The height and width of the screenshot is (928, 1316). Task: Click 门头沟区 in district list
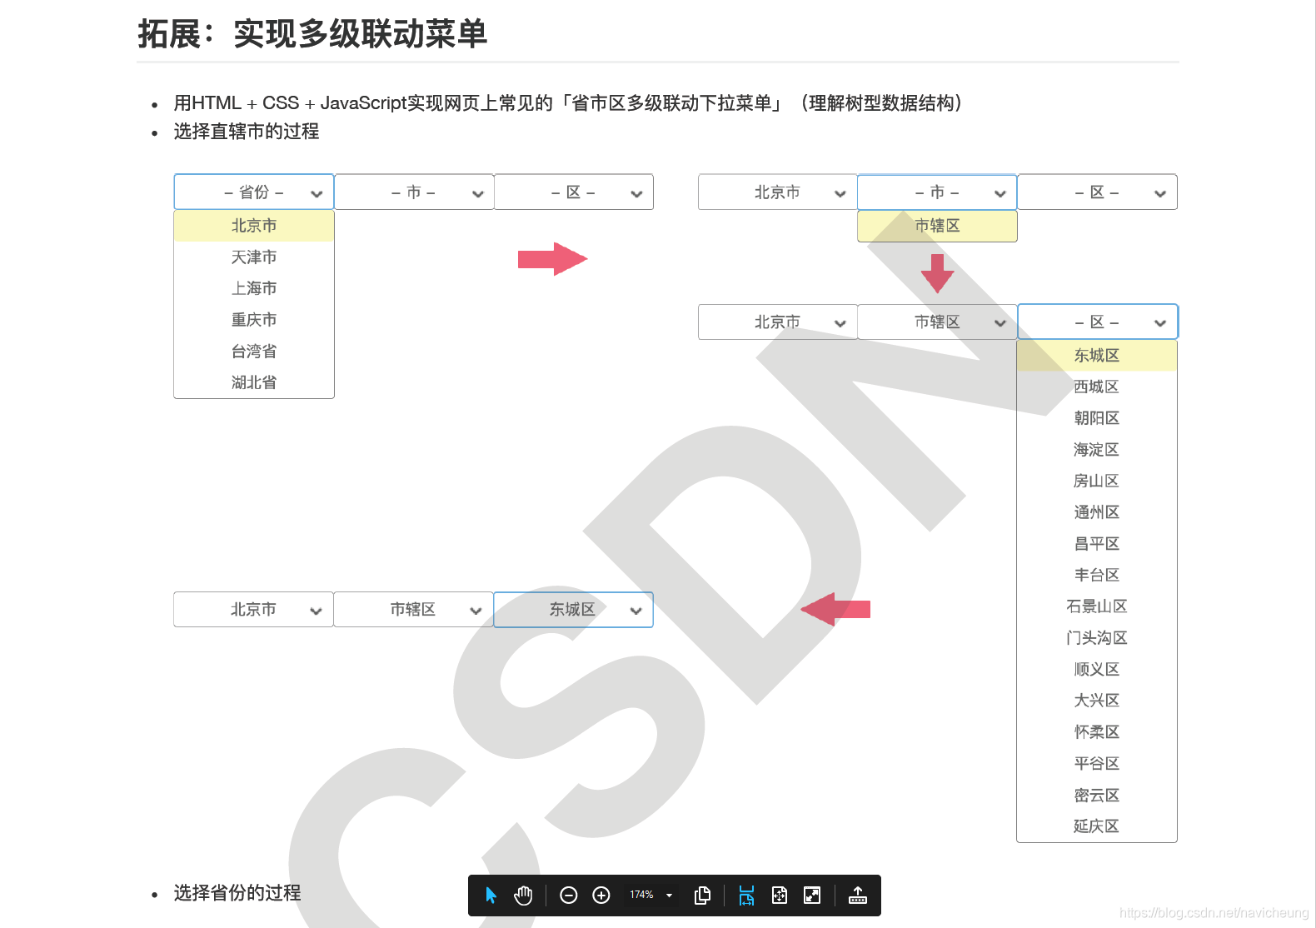pyautogui.click(x=1097, y=638)
